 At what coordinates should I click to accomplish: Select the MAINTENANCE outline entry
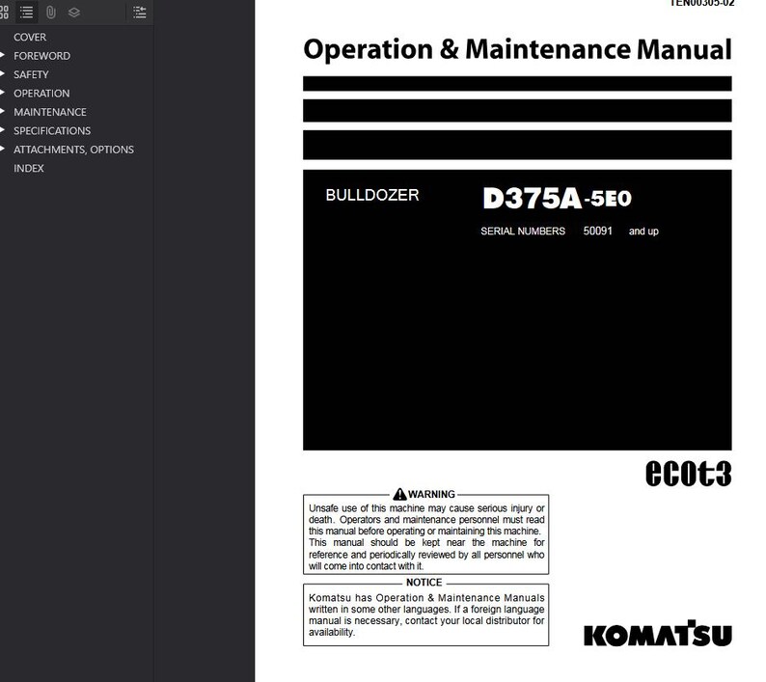[x=50, y=112]
